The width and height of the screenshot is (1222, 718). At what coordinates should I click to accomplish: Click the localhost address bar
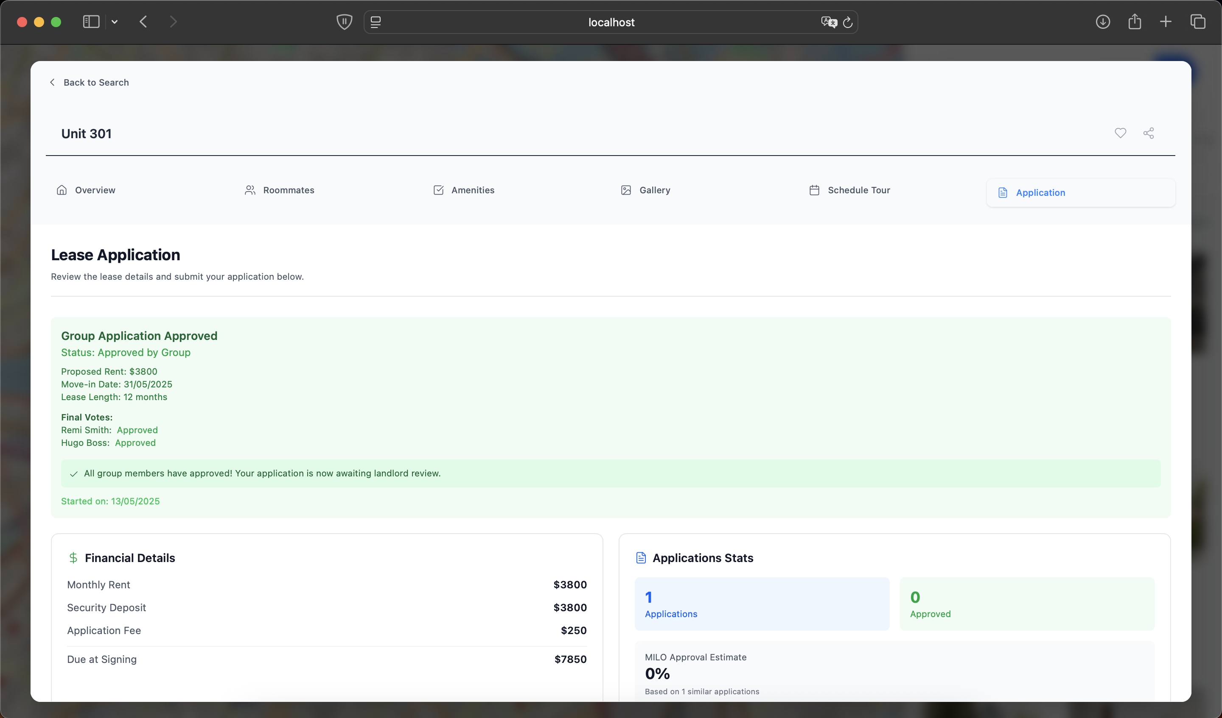click(x=611, y=22)
